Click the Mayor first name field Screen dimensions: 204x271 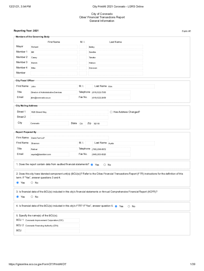click(x=54, y=47)
